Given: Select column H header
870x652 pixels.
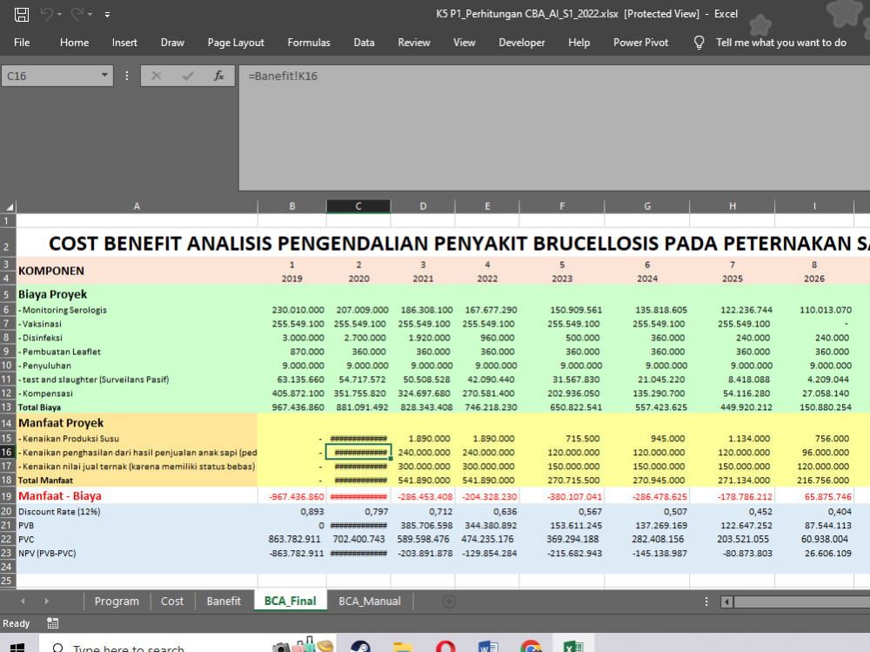Looking at the screenshot, I should pos(733,206).
